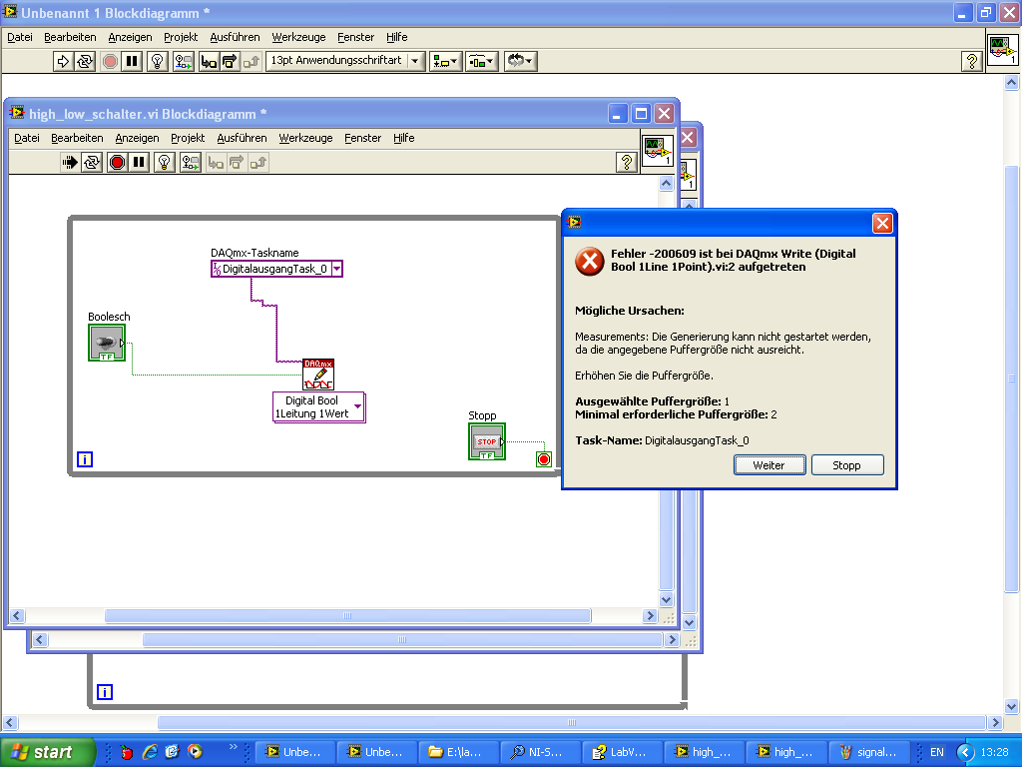
Task: Click Step Over in high_low_schalter toolbar
Action: 237,163
